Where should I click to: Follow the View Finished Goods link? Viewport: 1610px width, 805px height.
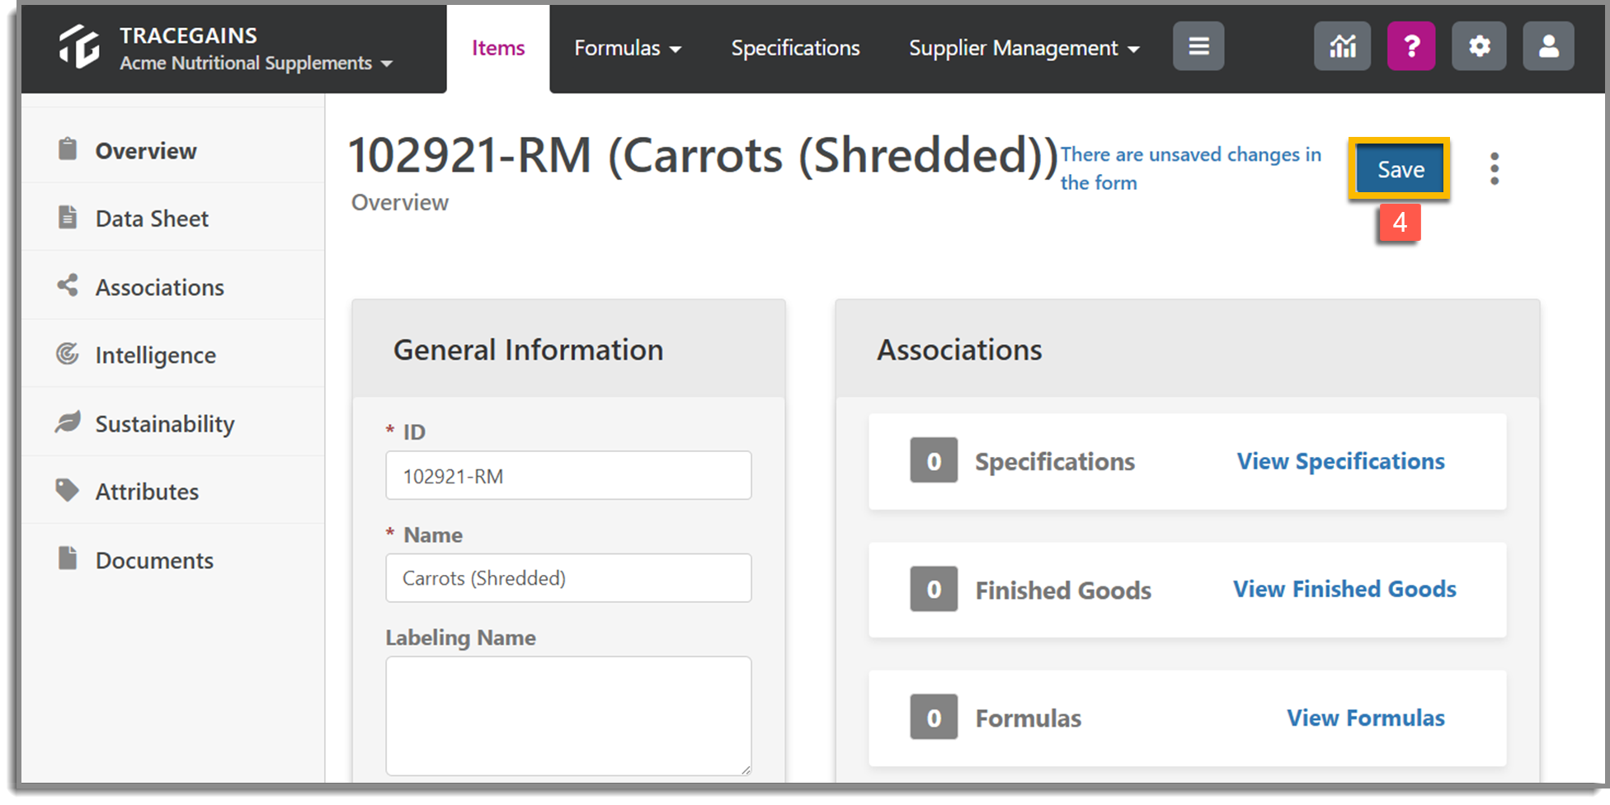point(1344,589)
